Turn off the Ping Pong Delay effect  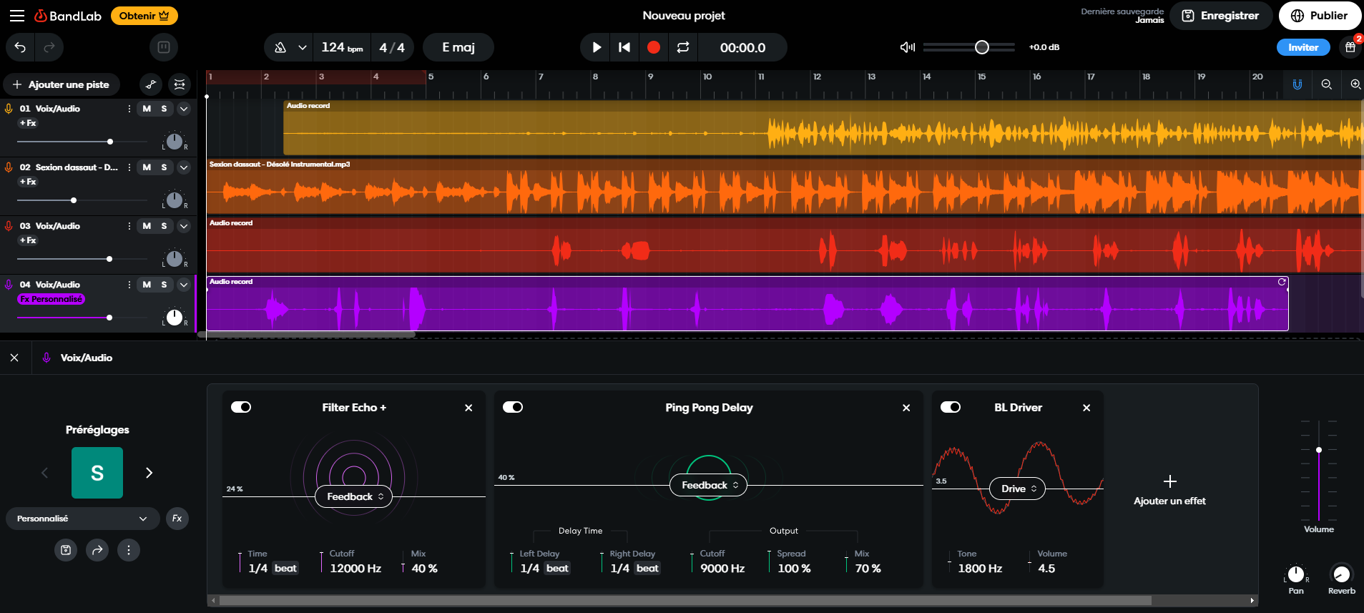[513, 407]
